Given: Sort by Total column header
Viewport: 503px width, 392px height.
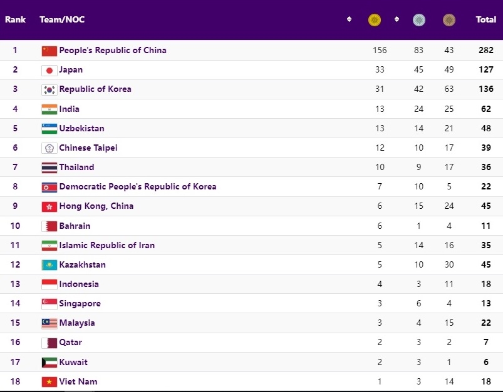Looking at the screenshot, I should point(485,20).
